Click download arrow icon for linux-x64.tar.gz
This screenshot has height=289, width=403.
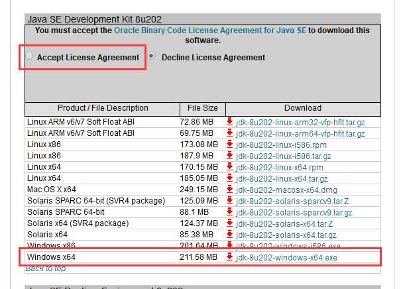pos(229,178)
